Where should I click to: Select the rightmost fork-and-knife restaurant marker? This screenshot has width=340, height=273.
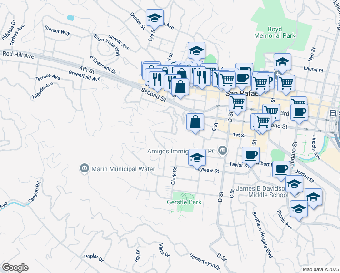tap(202, 77)
